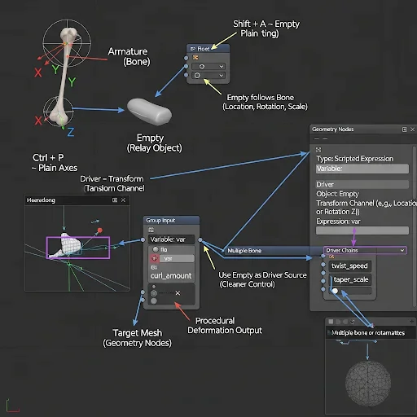Click the red dot in Meeredong viewport
This screenshot has height=417, width=417.
(100, 230)
